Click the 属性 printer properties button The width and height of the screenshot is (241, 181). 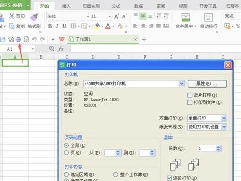pyautogui.click(x=207, y=84)
